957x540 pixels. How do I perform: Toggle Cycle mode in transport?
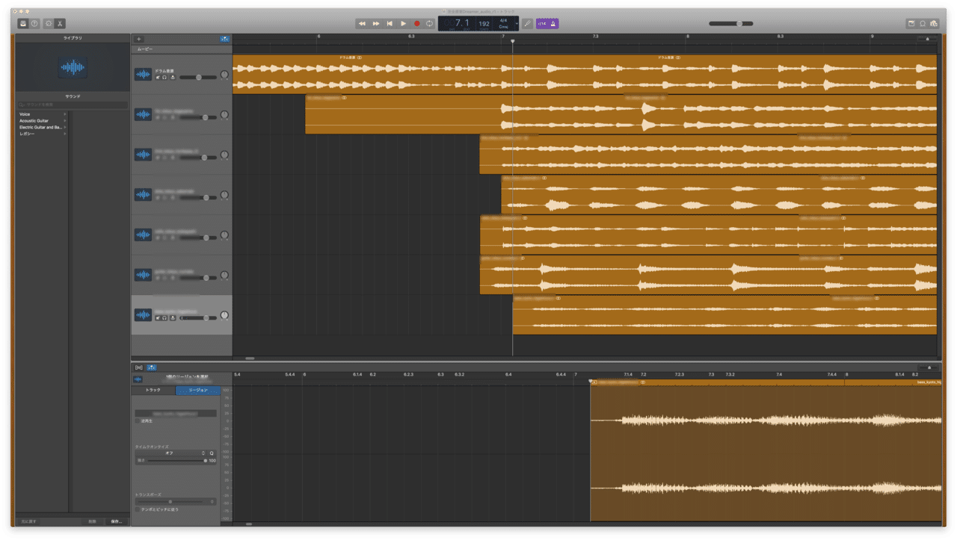430,24
